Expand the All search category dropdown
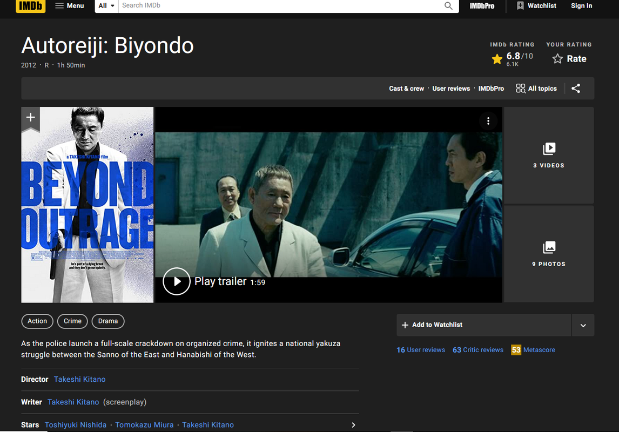The width and height of the screenshot is (619, 432). click(106, 6)
